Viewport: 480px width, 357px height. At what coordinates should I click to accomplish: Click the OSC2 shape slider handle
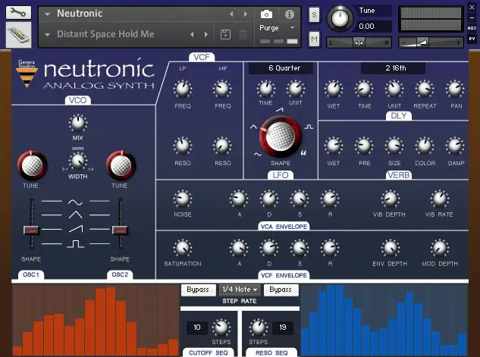click(120, 230)
